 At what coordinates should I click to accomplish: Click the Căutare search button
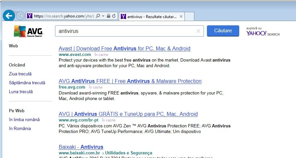click(223, 31)
